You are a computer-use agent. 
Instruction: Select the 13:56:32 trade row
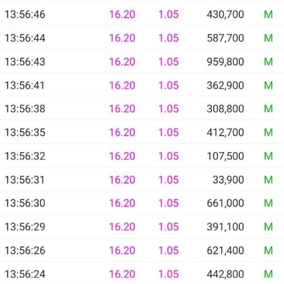(x=142, y=156)
